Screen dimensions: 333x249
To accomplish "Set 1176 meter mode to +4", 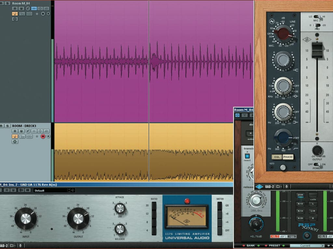I will point(220,222).
